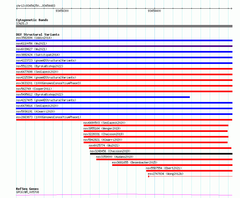Click the Cytogenetic Bands track title
This screenshot has height=198, width=240.
[32, 20]
